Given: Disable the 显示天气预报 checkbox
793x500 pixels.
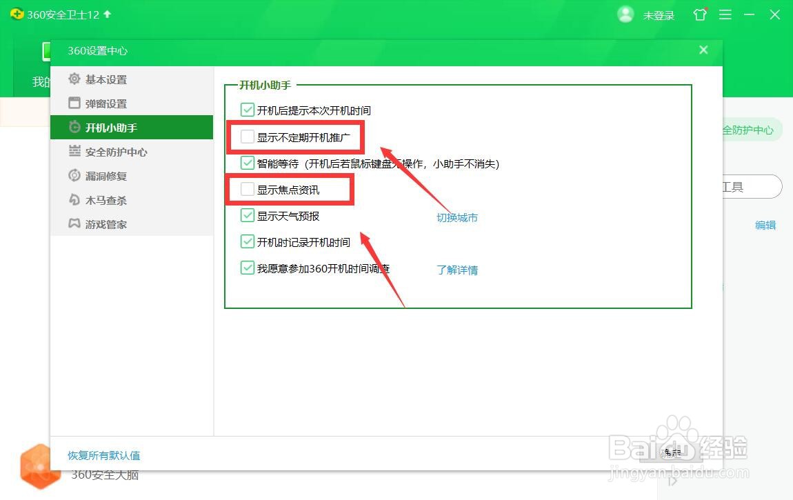Looking at the screenshot, I should (248, 215).
